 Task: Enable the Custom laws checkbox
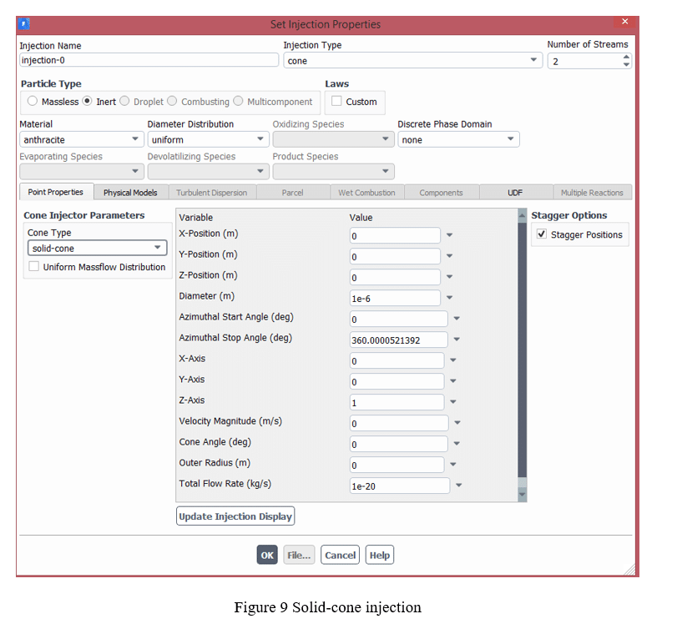point(336,102)
